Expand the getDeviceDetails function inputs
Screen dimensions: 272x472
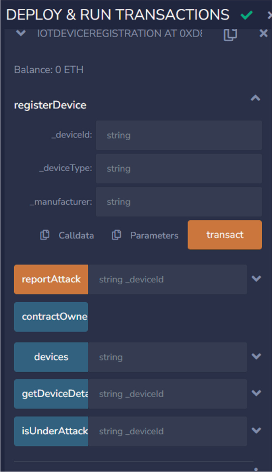coord(257,393)
